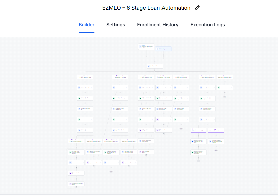Open the Settings tab
Screen dimensions: 278x196
115,25
